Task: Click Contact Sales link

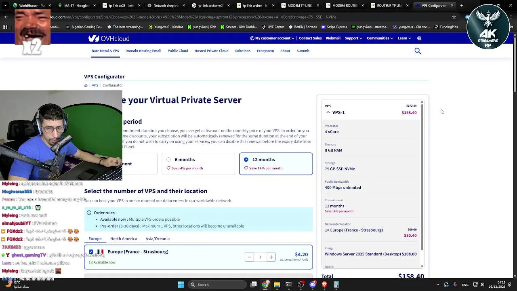Action: pyautogui.click(x=310, y=38)
